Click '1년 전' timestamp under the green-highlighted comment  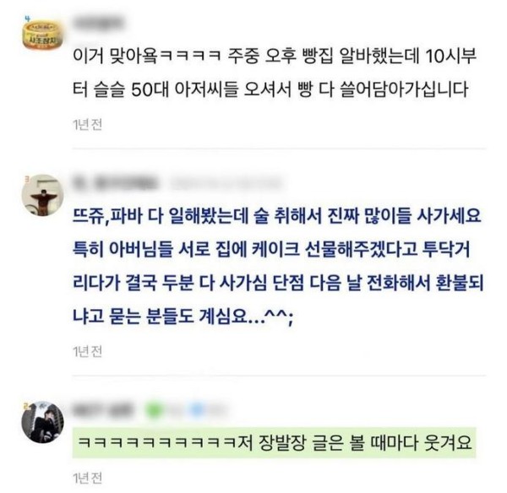(87, 478)
